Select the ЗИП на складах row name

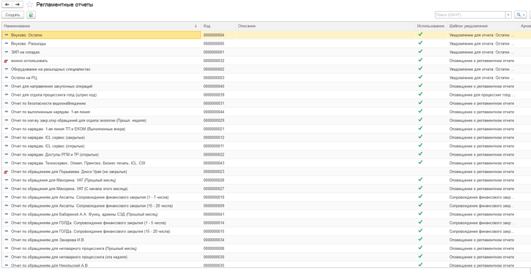26,53
